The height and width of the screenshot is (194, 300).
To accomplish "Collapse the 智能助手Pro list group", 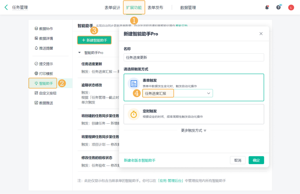I will point(79,53).
